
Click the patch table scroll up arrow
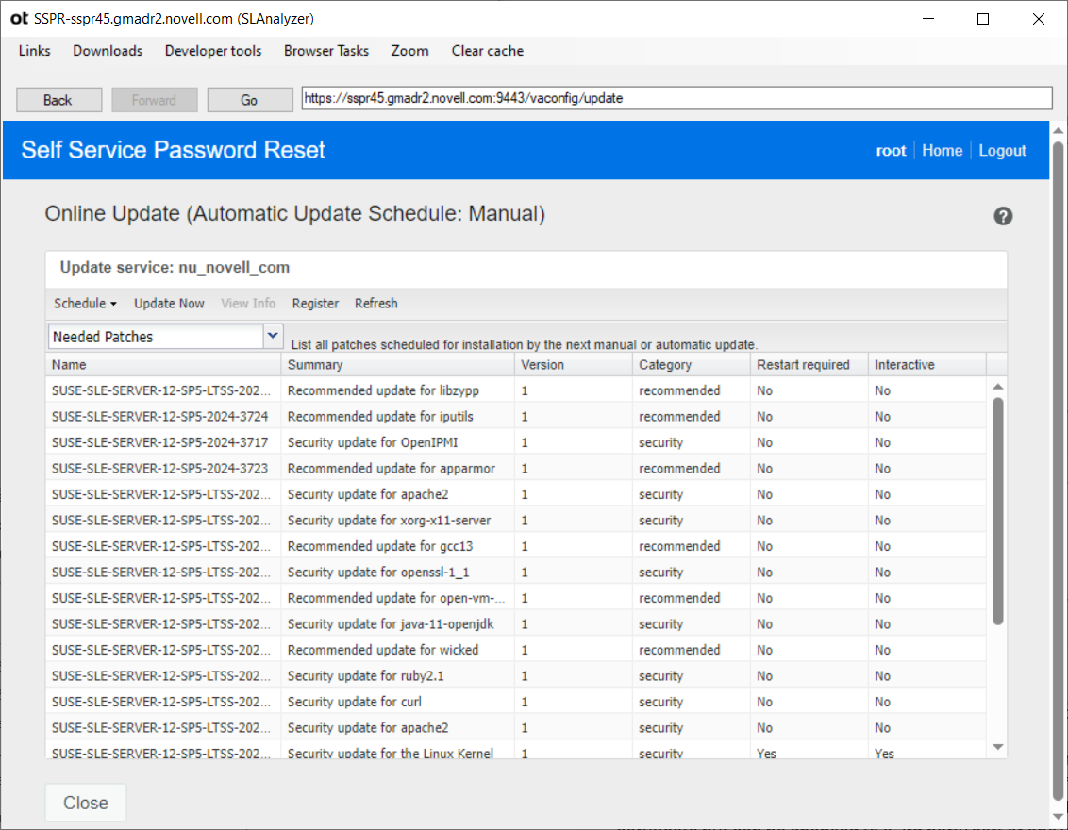point(998,387)
